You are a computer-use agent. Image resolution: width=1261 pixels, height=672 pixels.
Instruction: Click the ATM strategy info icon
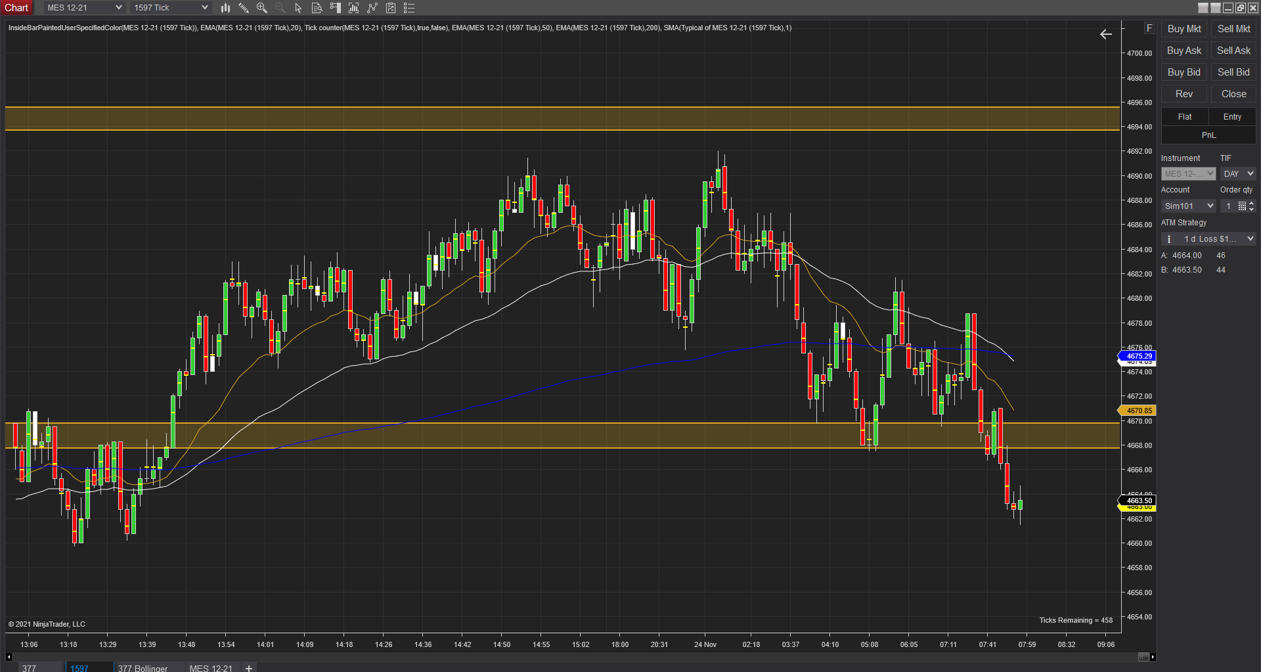[1169, 239]
